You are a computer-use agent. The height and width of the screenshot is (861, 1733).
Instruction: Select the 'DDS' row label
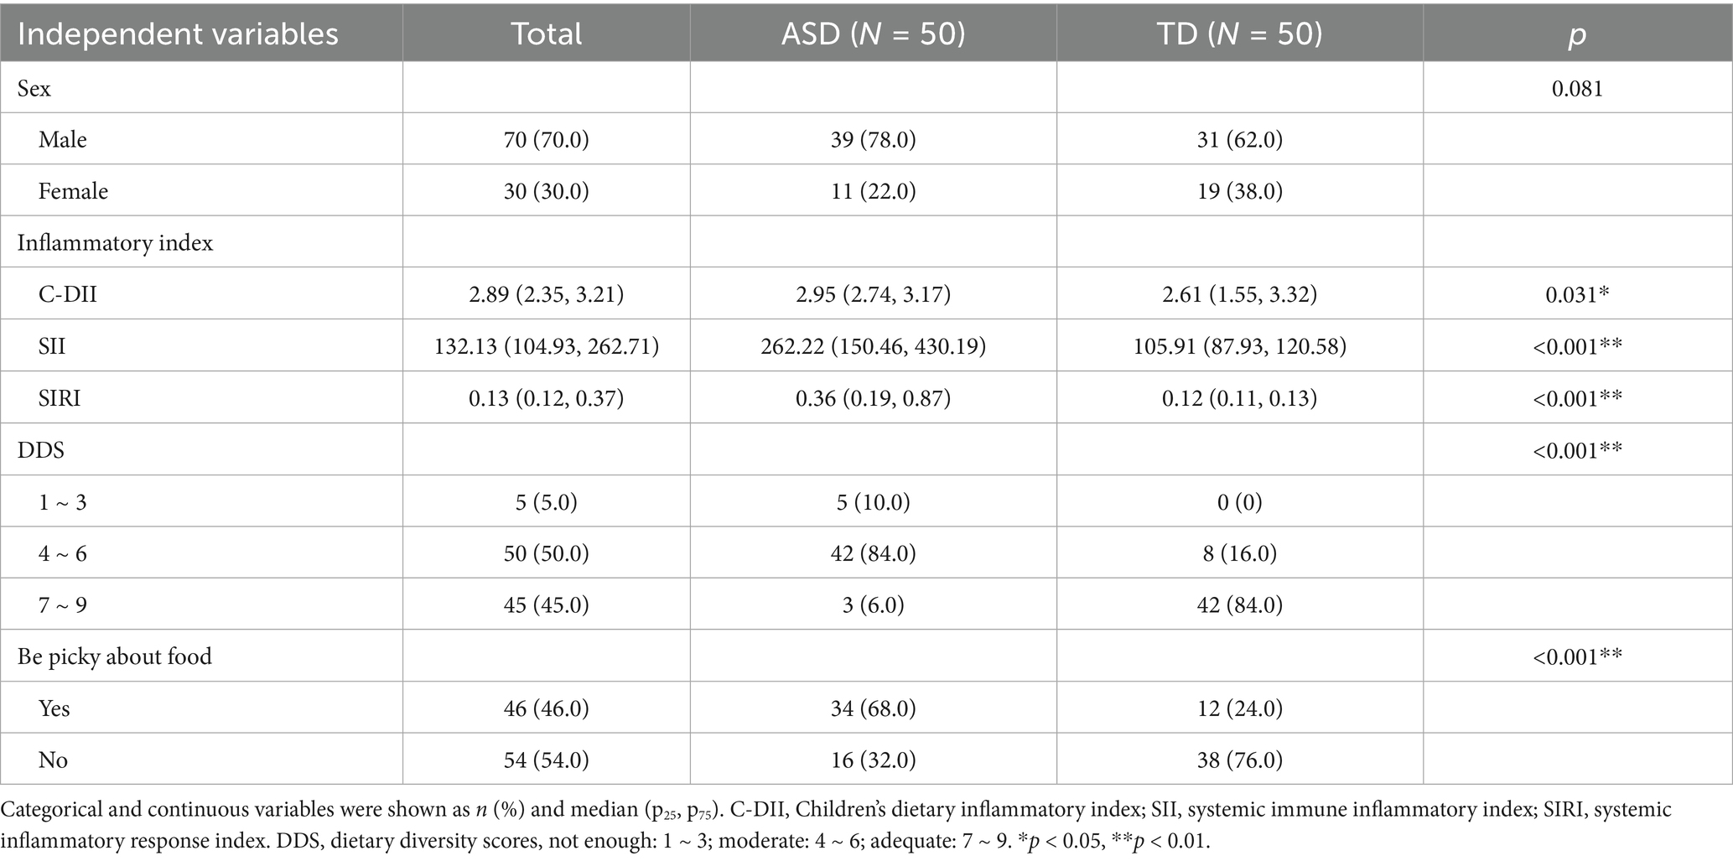[40, 450]
